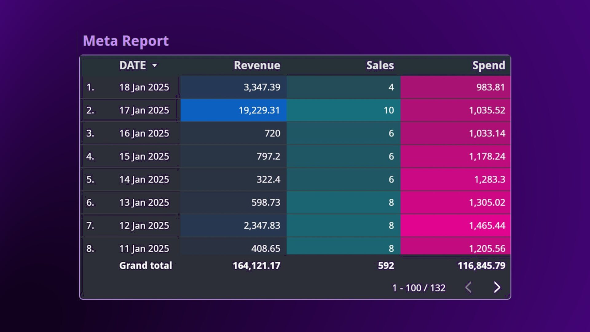Viewport: 590px width, 332px height.
Task: Click spend value 1,283.3
Action: tap(490, 180)
